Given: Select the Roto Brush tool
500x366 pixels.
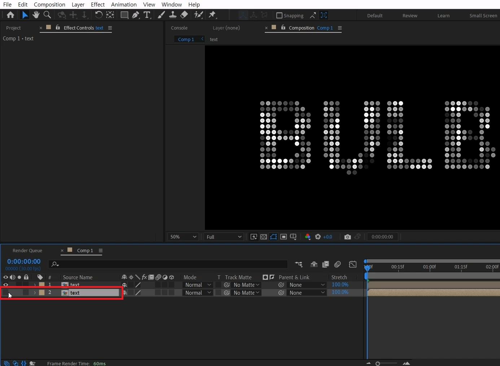Looking at the screenshot, I should tap(198, 15).
